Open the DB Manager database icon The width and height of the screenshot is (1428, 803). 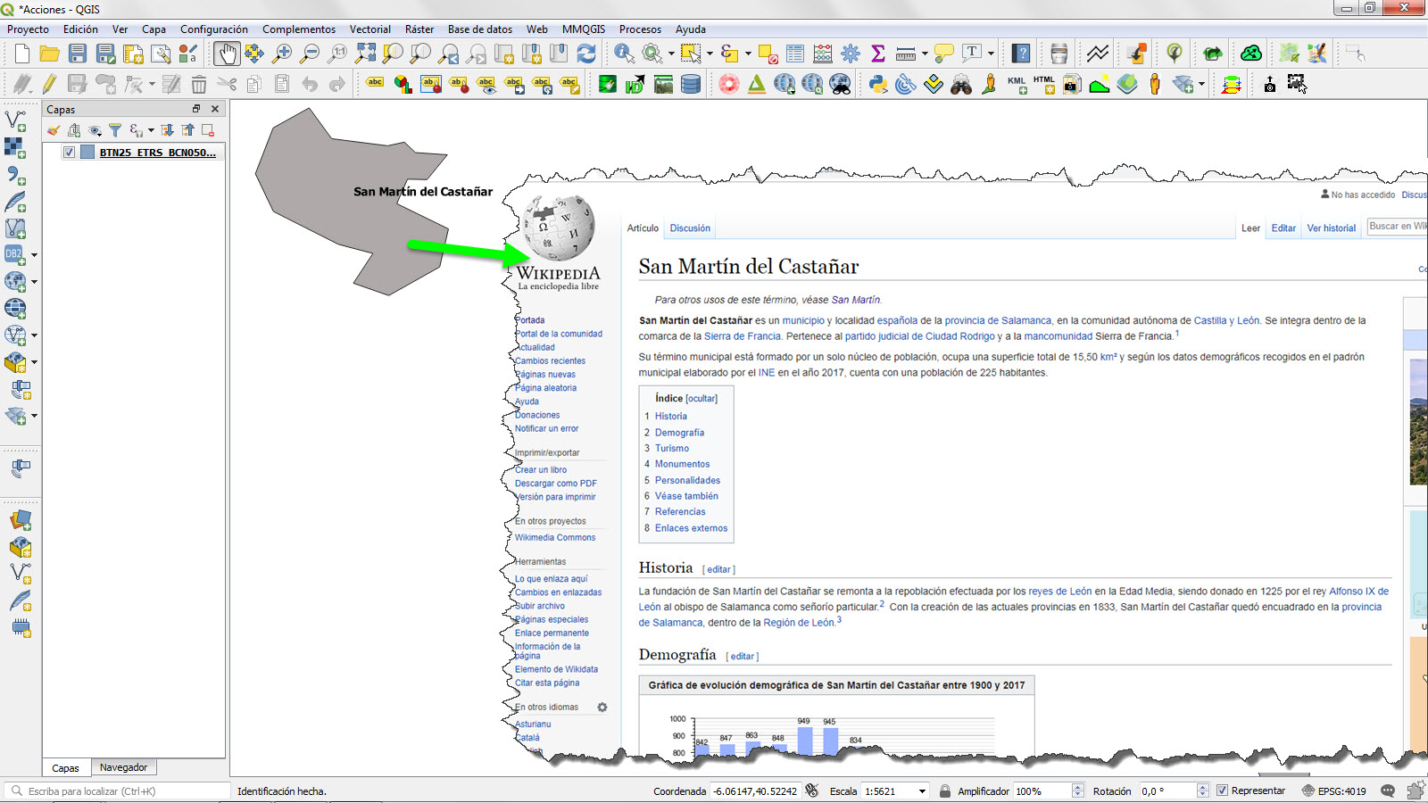point(691,85)
